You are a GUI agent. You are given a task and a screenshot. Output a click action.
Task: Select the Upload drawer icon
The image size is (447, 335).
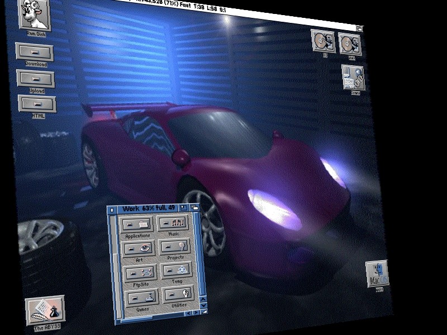tap(36, 78)
